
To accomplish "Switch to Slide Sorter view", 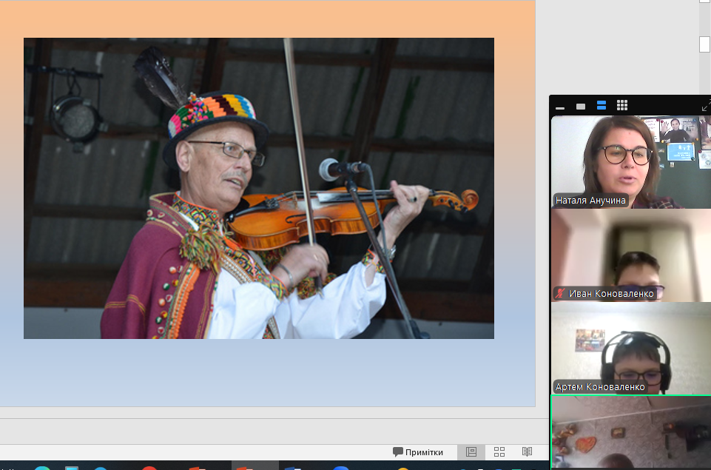I will tap(499, 451).
